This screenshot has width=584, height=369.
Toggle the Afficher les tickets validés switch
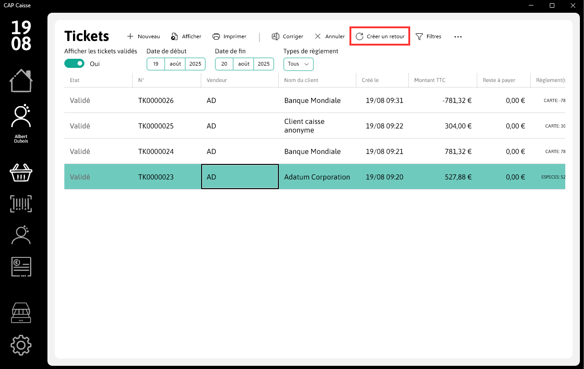point(74,64)
